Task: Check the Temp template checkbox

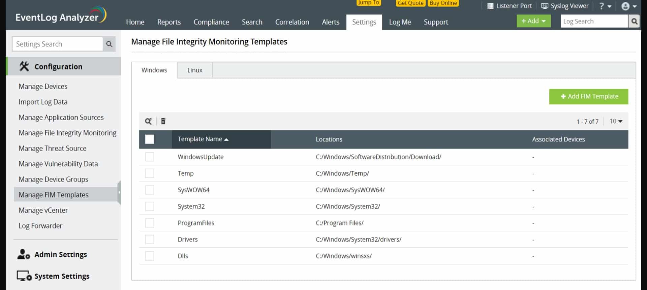Action: 150,173
